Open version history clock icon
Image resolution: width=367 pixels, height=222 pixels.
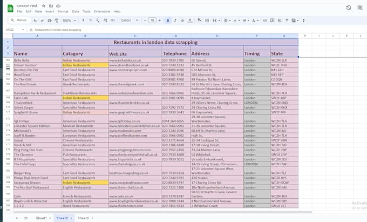349,8
